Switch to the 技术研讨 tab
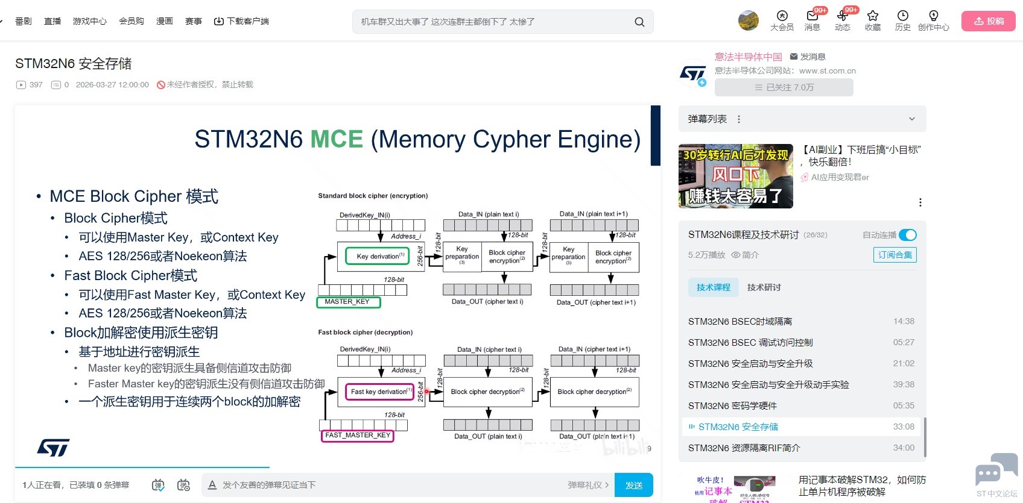 [x=764, y=287]
